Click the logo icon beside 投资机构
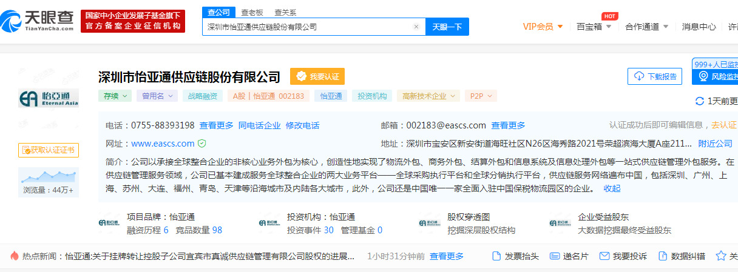 (269, 223)
